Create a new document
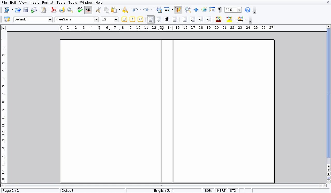The height and width of the screenshot is (193, 331). (7, 10)
